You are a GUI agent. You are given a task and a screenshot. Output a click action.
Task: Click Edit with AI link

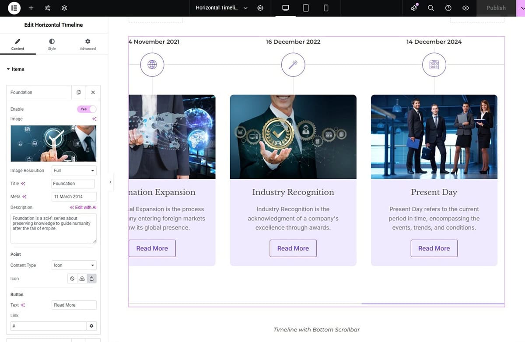click(x=83, y=207)
